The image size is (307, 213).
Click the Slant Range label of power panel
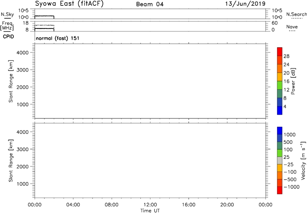tap(11, 81)
